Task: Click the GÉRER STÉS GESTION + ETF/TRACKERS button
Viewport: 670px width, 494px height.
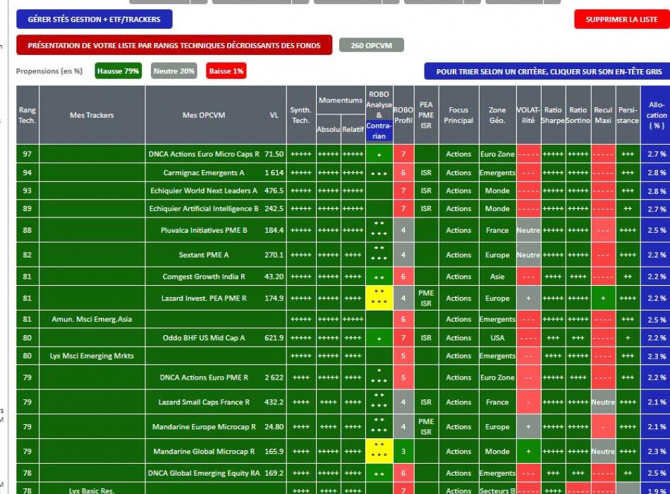Action: tap(94, 19)
